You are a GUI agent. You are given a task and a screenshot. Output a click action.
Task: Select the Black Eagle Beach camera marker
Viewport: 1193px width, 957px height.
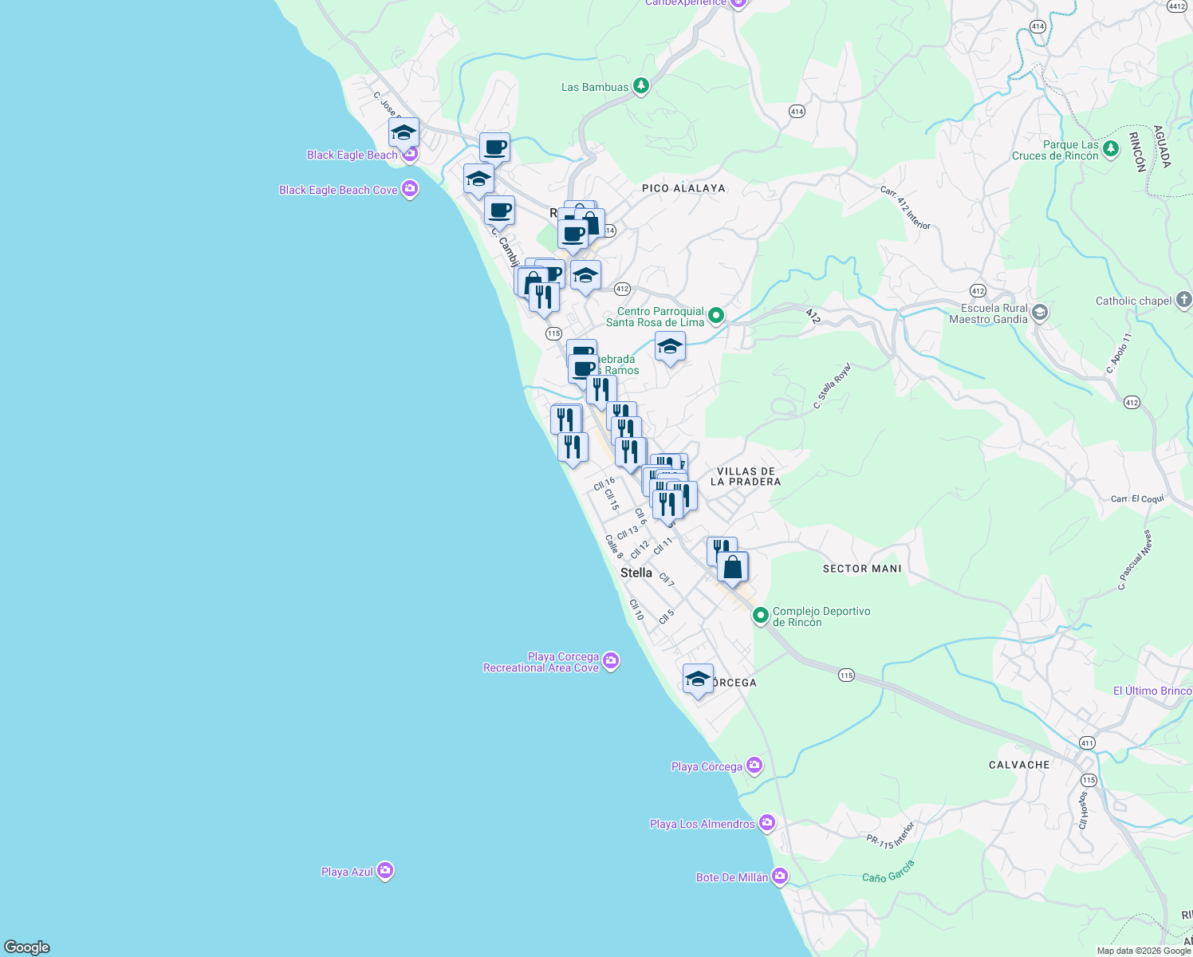click(x=410, y=153)
